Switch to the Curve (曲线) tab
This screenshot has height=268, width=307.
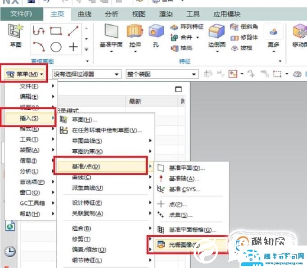pos(85,14)
